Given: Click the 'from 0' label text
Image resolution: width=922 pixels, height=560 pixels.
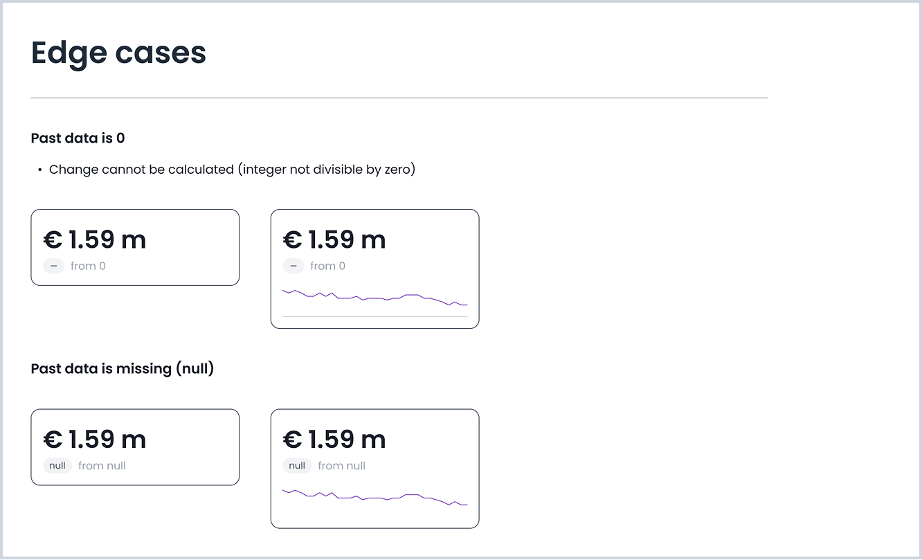Looking at the screenshot, I should [x=88, y=265].
